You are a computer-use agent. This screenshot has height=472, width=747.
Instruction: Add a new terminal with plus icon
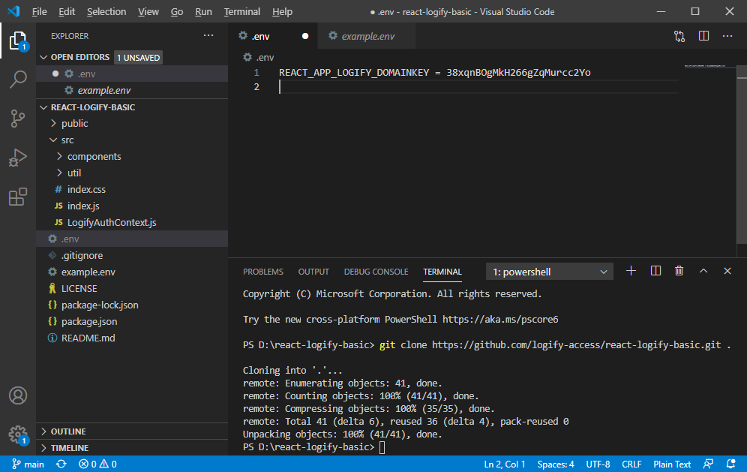631,271
